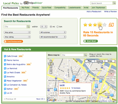
Task: Click the city search magnifier in Search for Restaurants
Action: pos(28,27)
